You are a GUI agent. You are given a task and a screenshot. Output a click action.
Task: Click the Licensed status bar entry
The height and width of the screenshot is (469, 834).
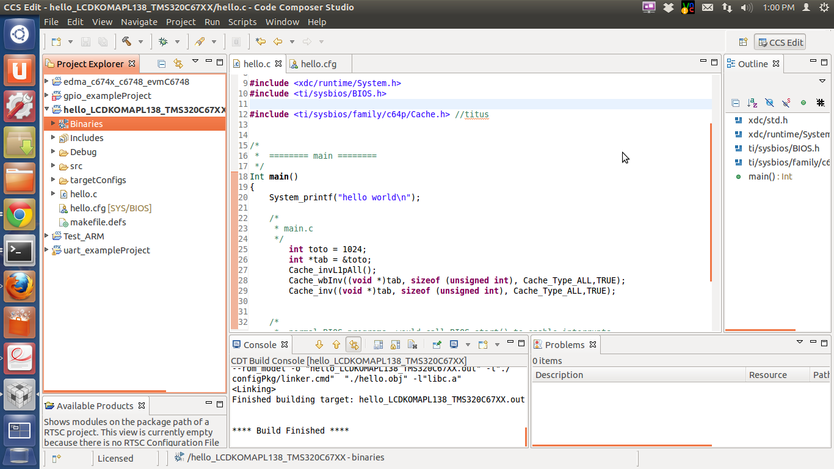[115, 458]
